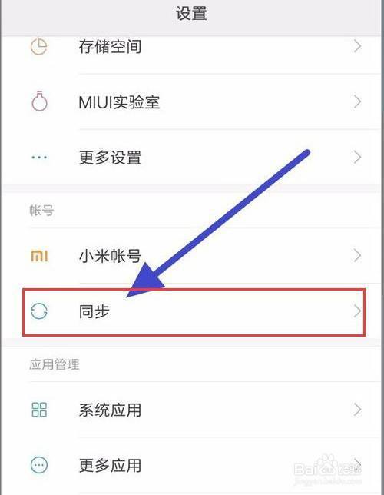384x495 pixels.
Task: Expand MIUI实验室 via its chevron
Action: (357, 101)
